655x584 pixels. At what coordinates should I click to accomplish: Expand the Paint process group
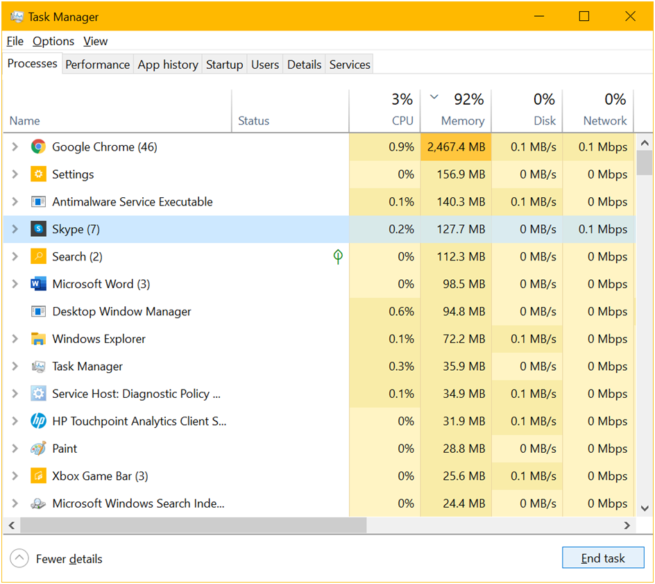[15, 449]
